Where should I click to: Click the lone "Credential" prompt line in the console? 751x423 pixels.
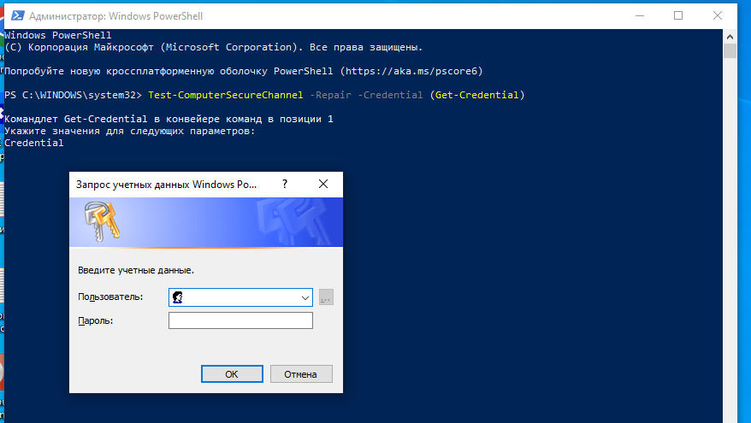coord(34,143)
